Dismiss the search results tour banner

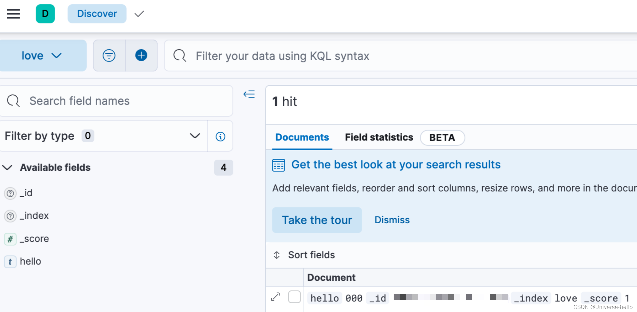[x=392, y=220]
